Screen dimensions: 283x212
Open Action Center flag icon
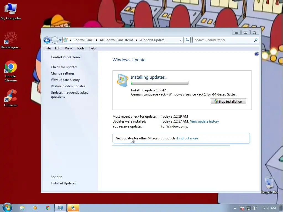click(242, 208)
